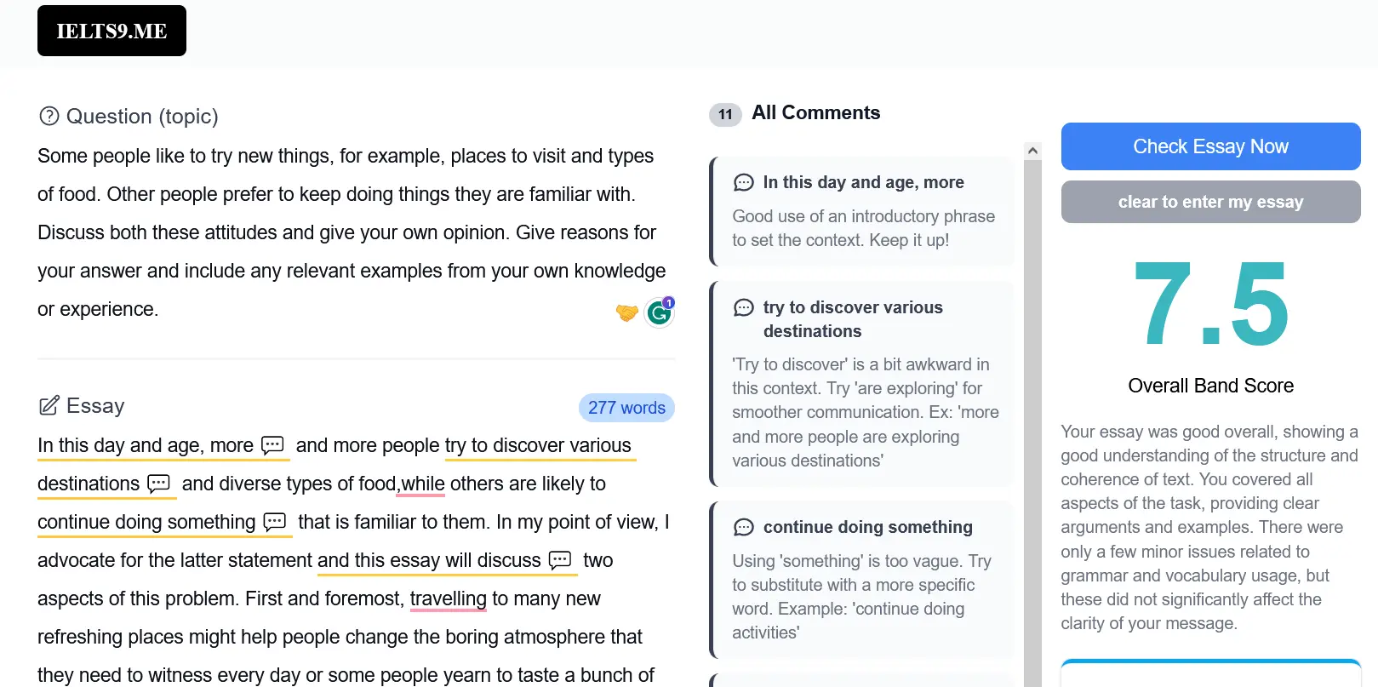The height and width of the screenshot is (687, 1378).
Task: Click 'clear to enter my essay' button
Action: coord(1210,202)
